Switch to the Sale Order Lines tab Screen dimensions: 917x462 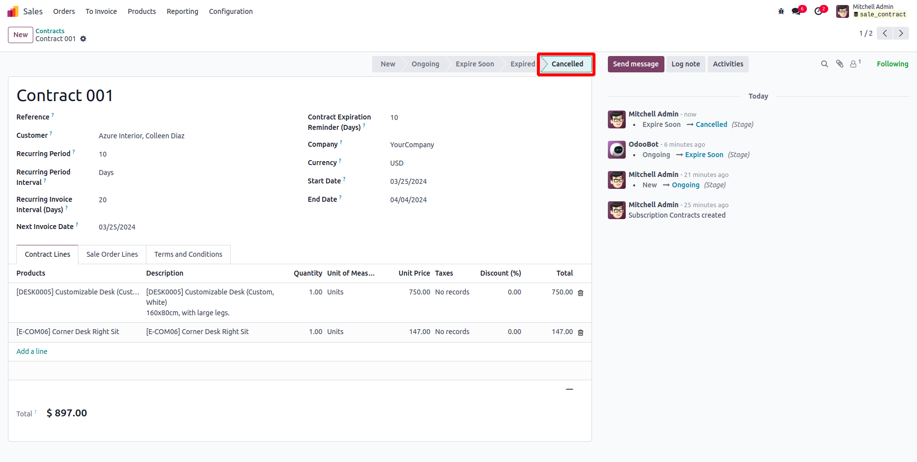pyautogui.click(x=112, y=254)
